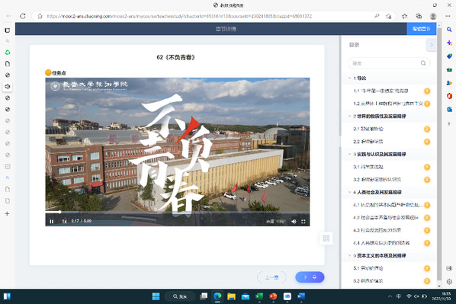Open the Outlook icon in Edge sidebar

click(x=449, y=109)
